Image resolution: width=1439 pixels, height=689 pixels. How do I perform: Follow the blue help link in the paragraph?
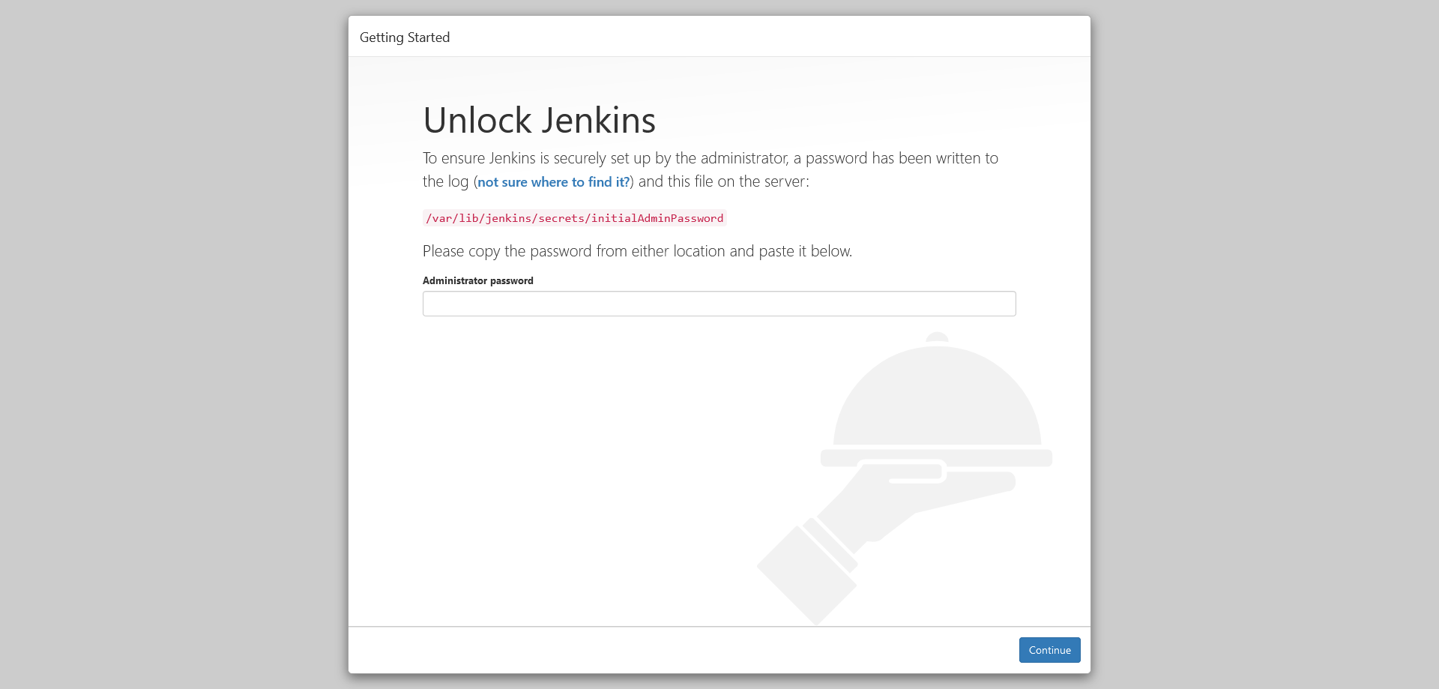pos(553,181)
